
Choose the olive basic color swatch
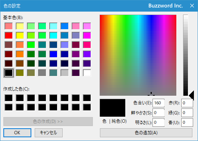pyautogui.click(x=20, y=73)
